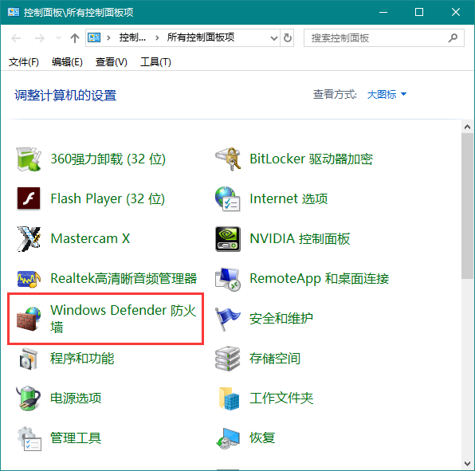Close the control panel window
The image size is (475, 471).
click(456, 12)
